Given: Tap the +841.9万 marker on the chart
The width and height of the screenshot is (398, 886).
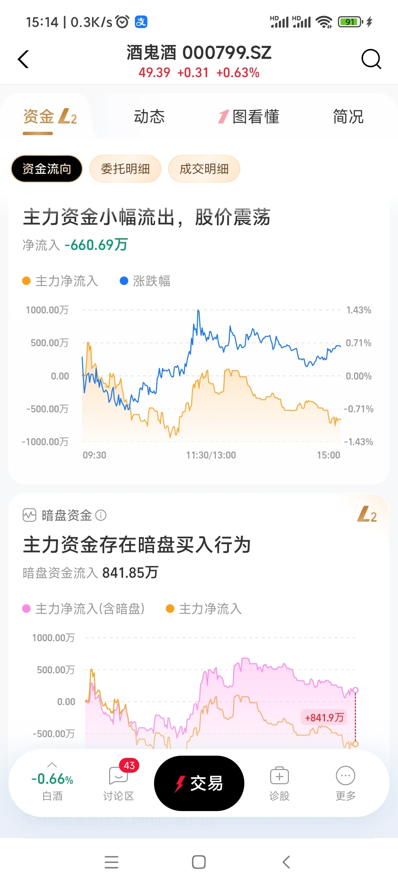Looking at the screenshot, I should [324, 717].
